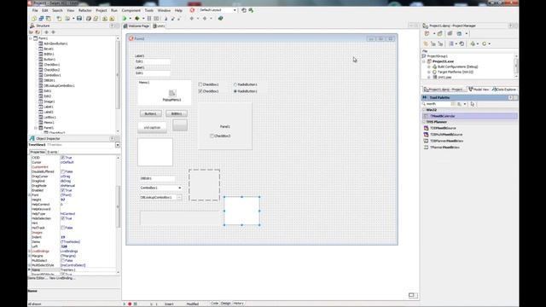Click the Pause program toolbar icon
546x307 pixels.
(149, 19)
